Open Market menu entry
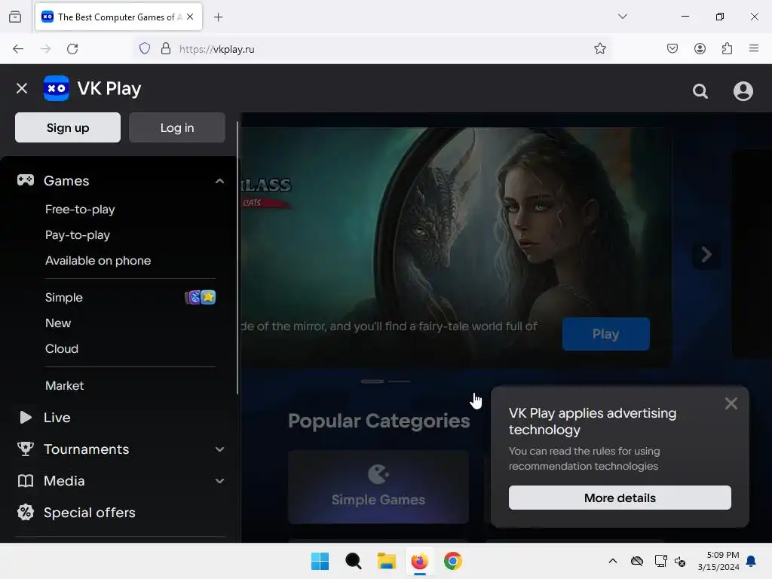The height and width of the screenshot is (579, 772). pos(65,385)
